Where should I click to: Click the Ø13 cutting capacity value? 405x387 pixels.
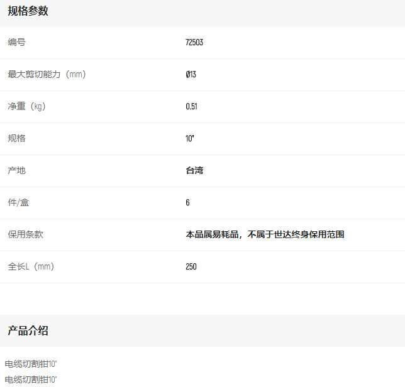tap(191, 75)
